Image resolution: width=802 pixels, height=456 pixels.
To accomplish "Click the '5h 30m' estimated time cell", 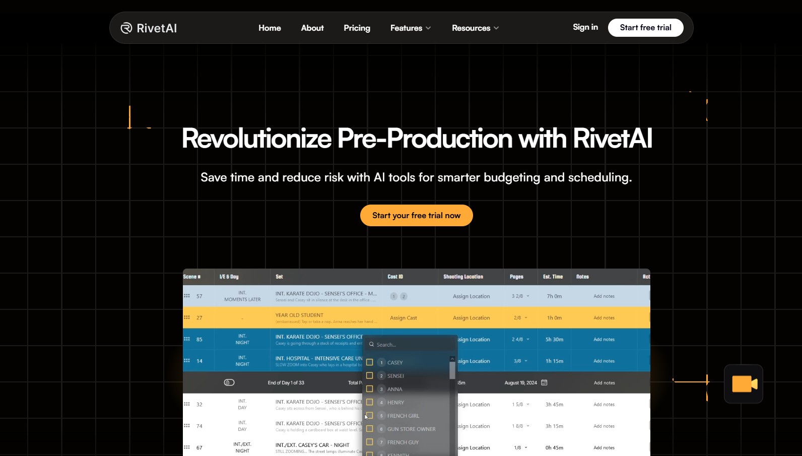I will 554,340.
